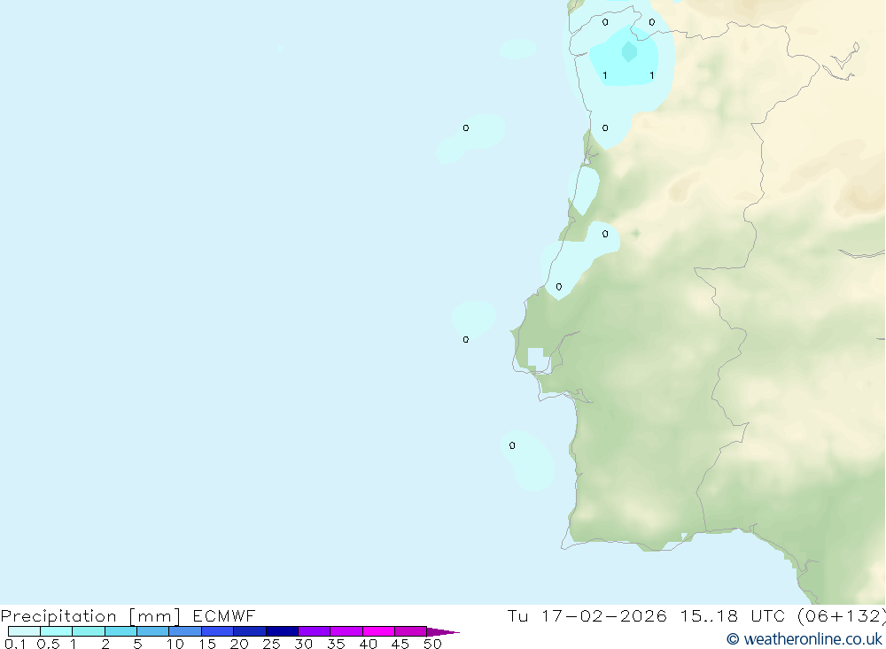Click the 'Precipitation' title word

click(x=58, y=616)
